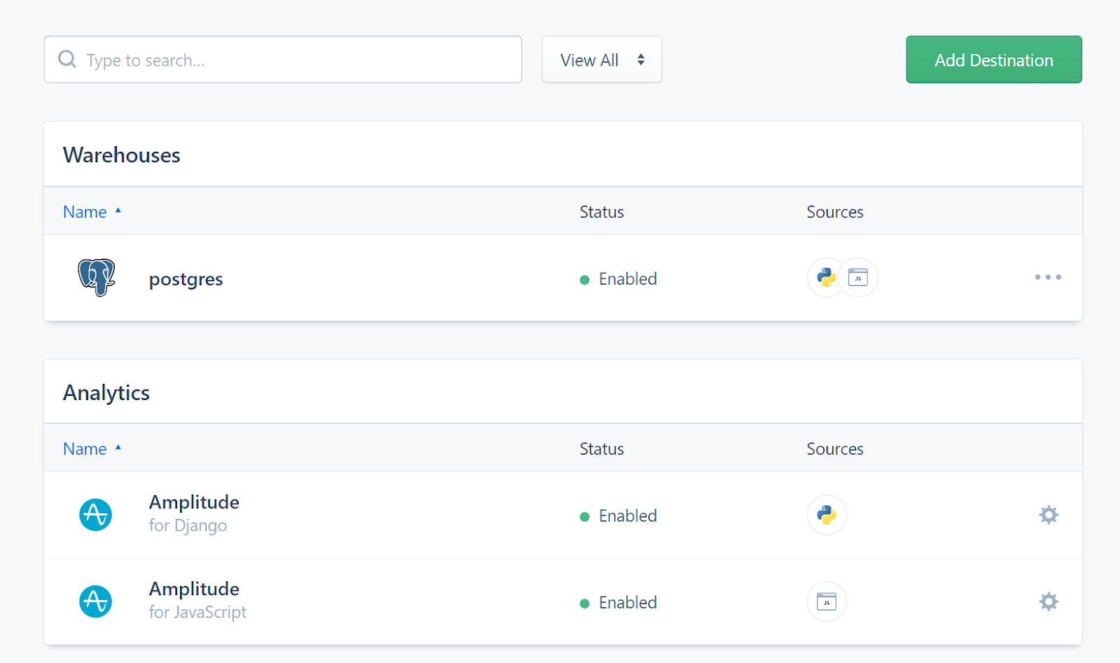Open the three-dot menu for postgres

(1048, 278)
